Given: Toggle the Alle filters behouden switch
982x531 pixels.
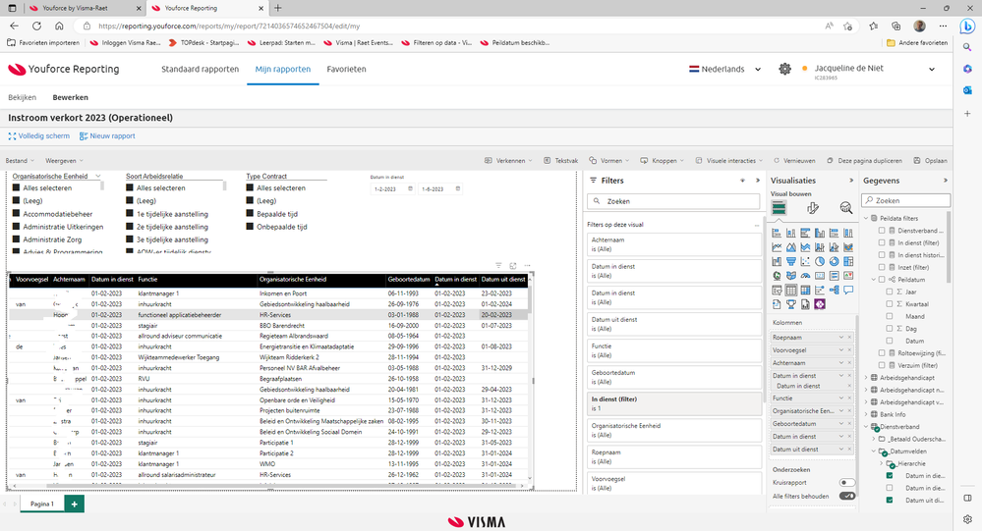Looking at the screenshot, I should point(846,496).
